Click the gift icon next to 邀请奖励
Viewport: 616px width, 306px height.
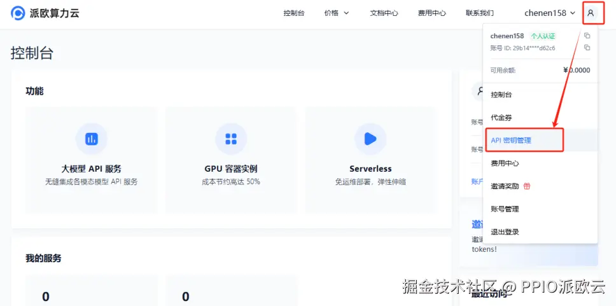(x=527, y=186)
